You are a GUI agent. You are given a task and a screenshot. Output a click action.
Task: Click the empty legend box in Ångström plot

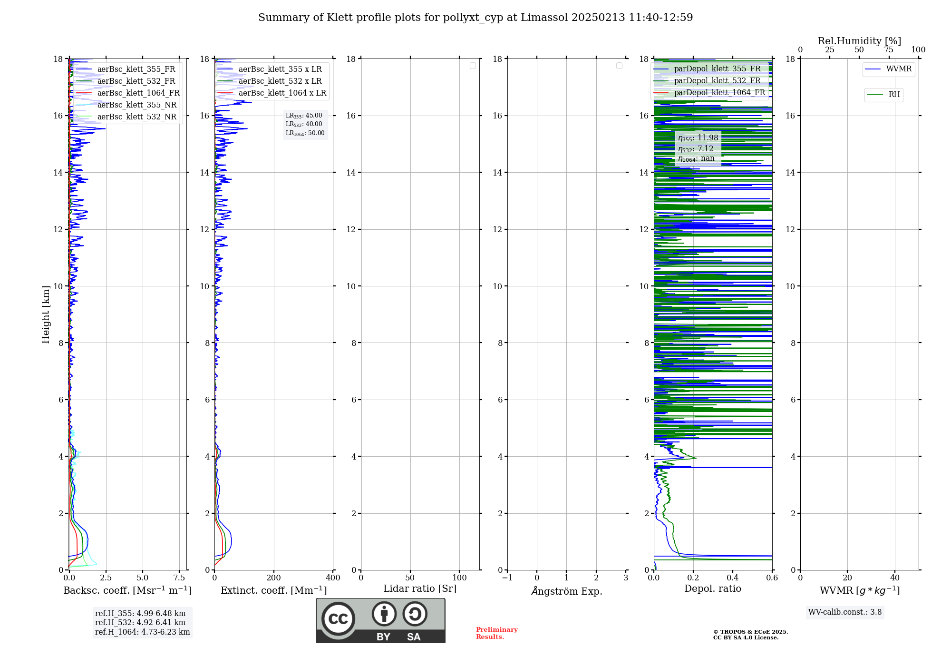point(619,66)
